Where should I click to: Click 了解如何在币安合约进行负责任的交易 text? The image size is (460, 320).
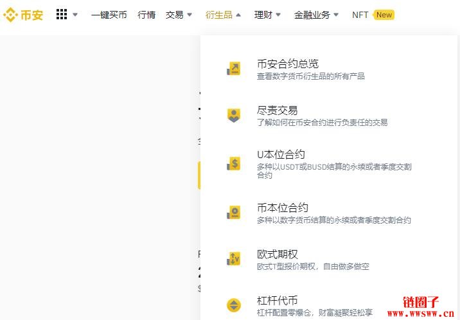322,122
